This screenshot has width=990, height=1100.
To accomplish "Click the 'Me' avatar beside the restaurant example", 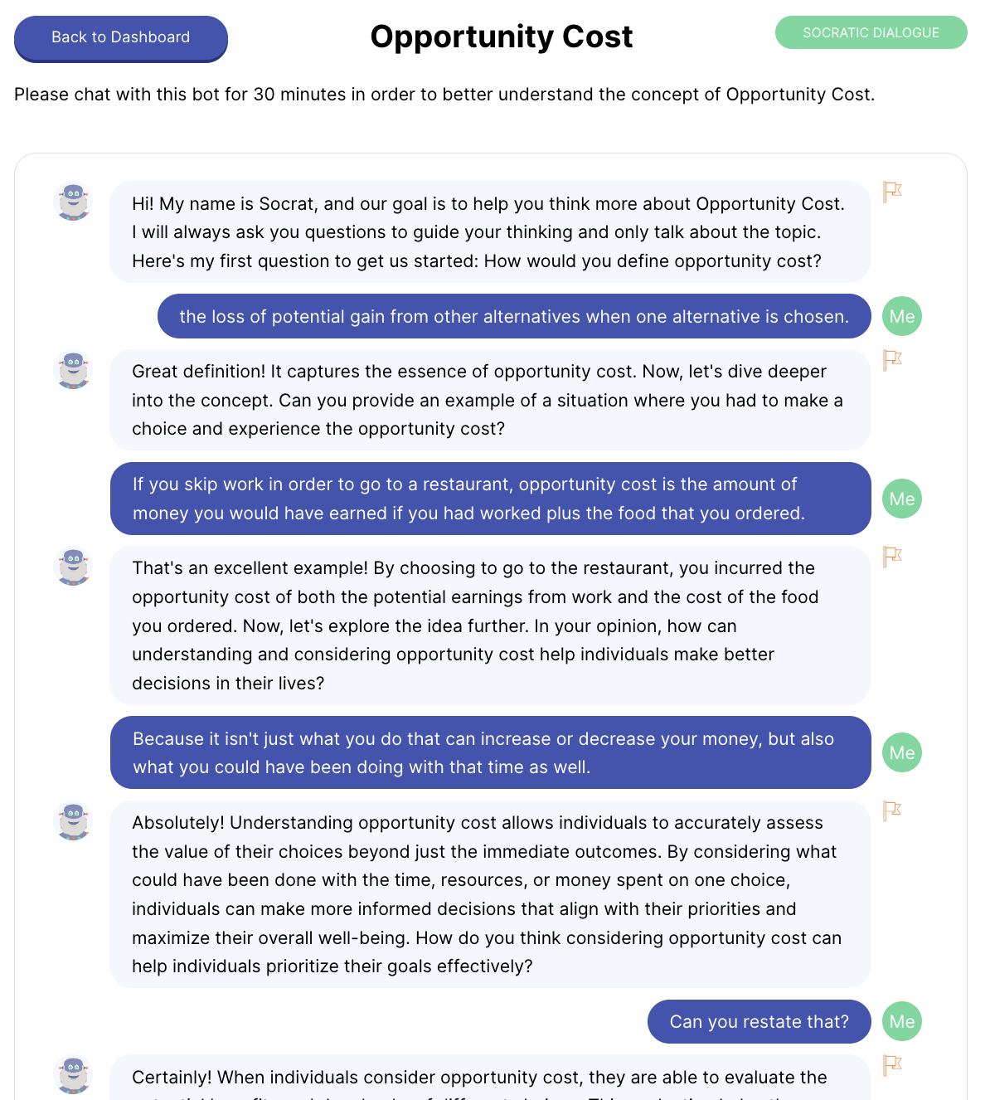I will tap(901, 499).
